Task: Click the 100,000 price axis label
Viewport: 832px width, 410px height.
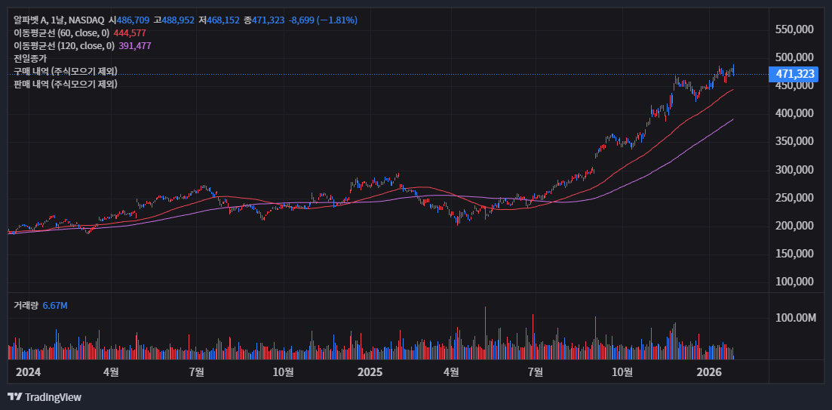Action: [x=794, y=282]
